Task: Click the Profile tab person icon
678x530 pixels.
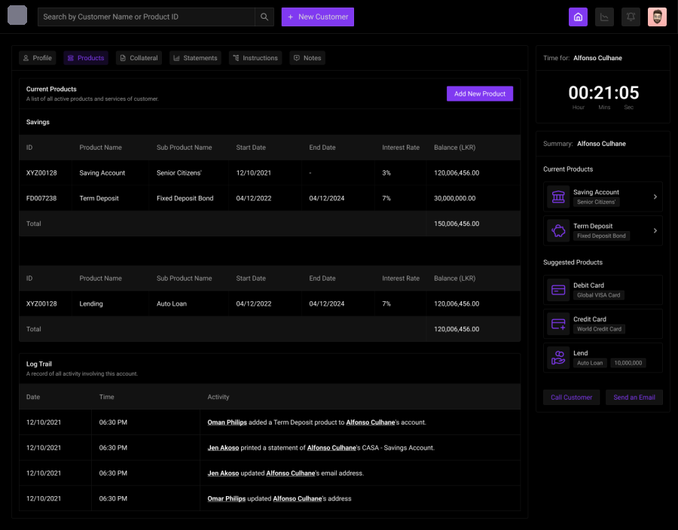Action: 26,58
